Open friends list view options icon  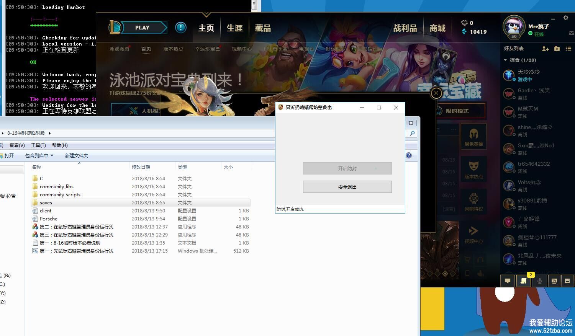click(568, 49)
